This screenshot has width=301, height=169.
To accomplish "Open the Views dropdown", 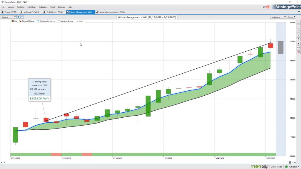I will click(291, 17).
